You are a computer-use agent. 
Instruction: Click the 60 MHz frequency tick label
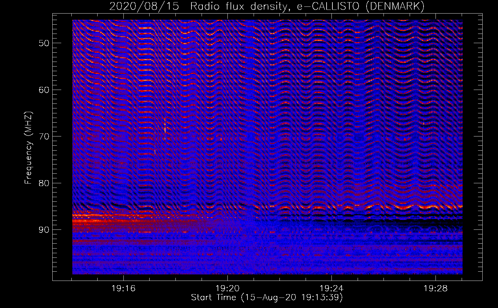pyautogui.click(x=44, y=90)
